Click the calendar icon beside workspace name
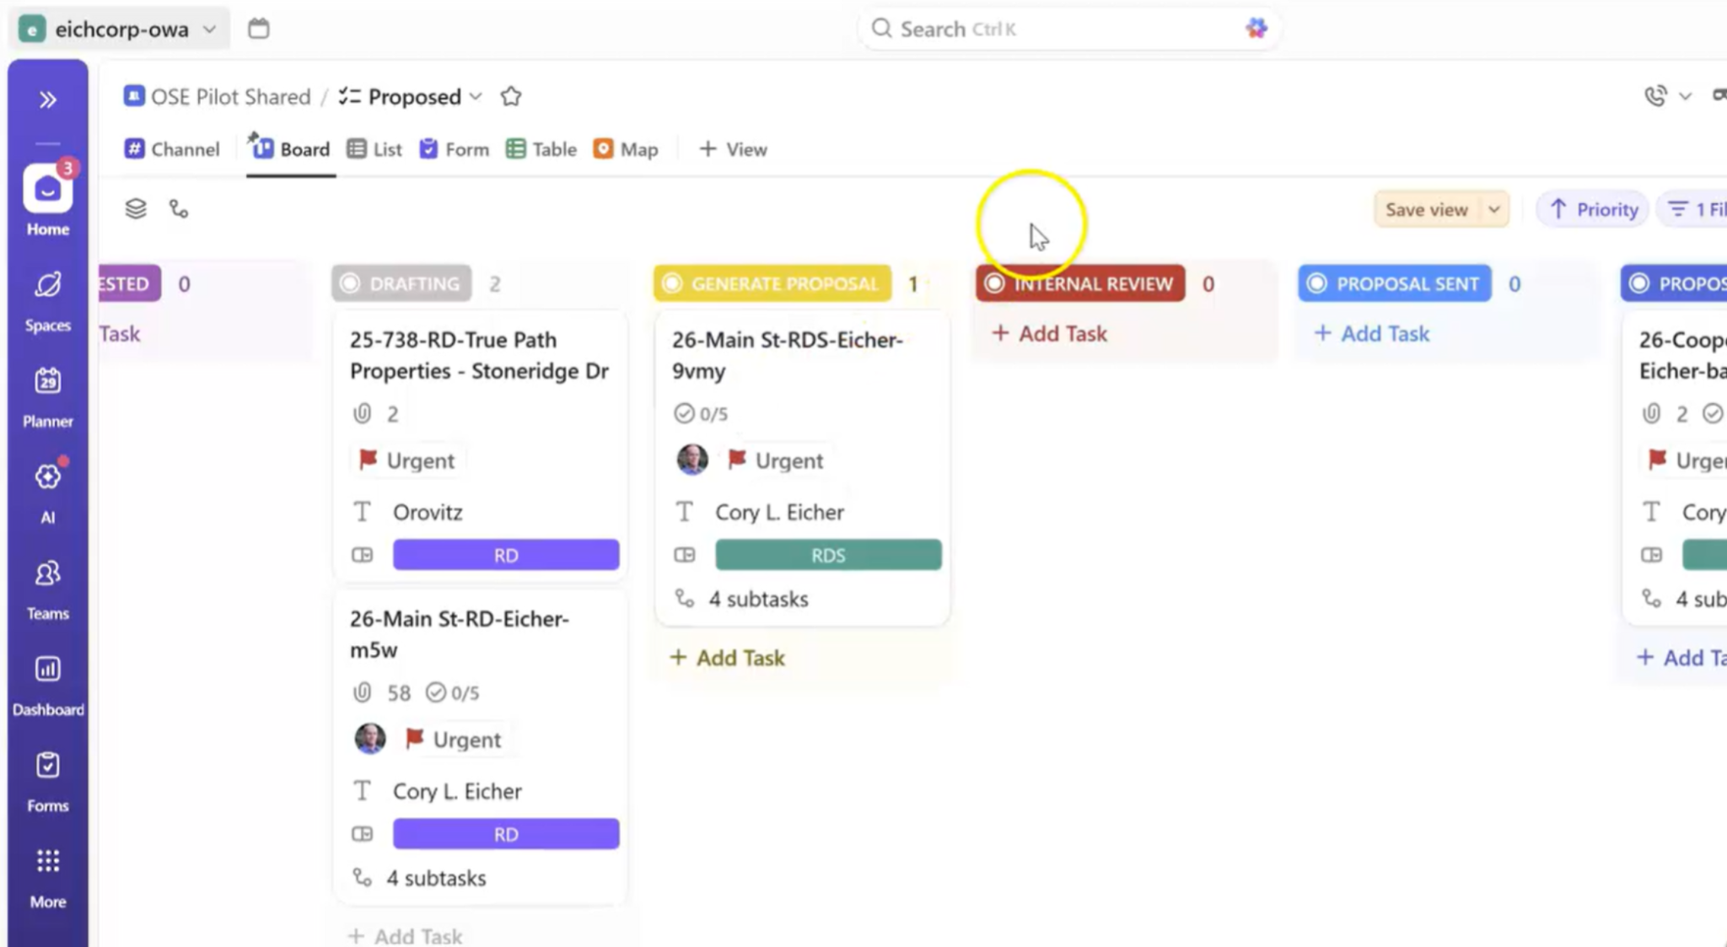1727x947 pixels. pyautogui.click(x=259, y=29)
